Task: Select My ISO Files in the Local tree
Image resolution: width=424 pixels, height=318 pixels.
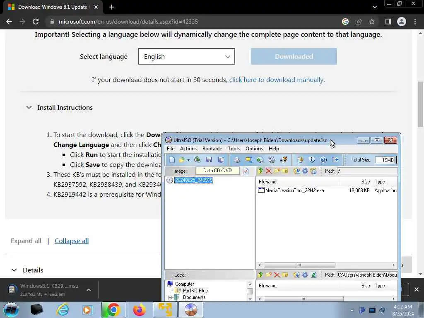Action: click(195, 291)
